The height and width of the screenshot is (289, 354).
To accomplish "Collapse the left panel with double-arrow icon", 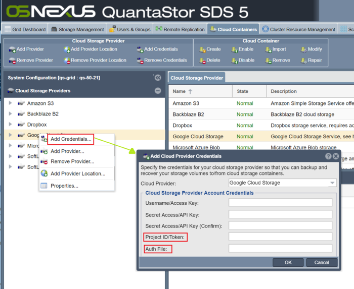I will pyautogui.click(x=158, y=78).
